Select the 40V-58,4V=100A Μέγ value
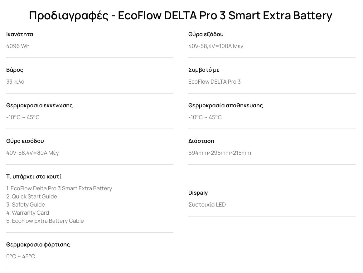This screenshot has width=363, height=273. (x=216, y=46)
